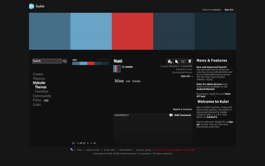This screenshot has width=265, height=166.
Task: Click the renate username in the header
Action: (217, 10)
